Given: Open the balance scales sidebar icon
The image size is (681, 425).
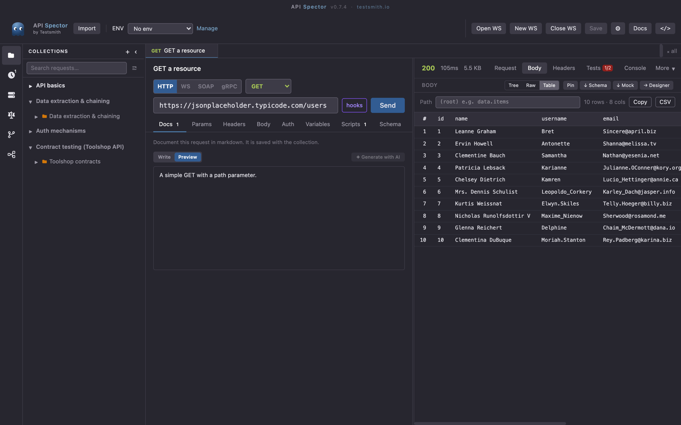Looking at the screenshot, I should point(11,115).
